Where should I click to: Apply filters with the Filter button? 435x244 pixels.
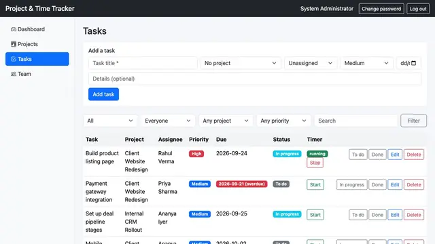pyautogui.click(x=413, y=121)
